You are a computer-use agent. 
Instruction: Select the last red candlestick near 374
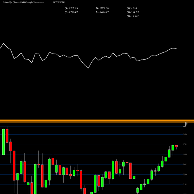click(177, 146)
